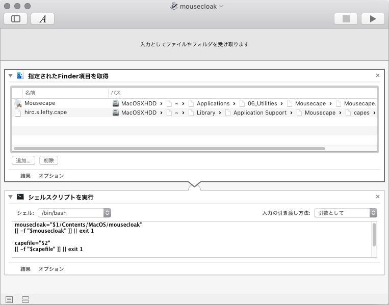Open オプション in Finder items action

click(x=51, y=176)
